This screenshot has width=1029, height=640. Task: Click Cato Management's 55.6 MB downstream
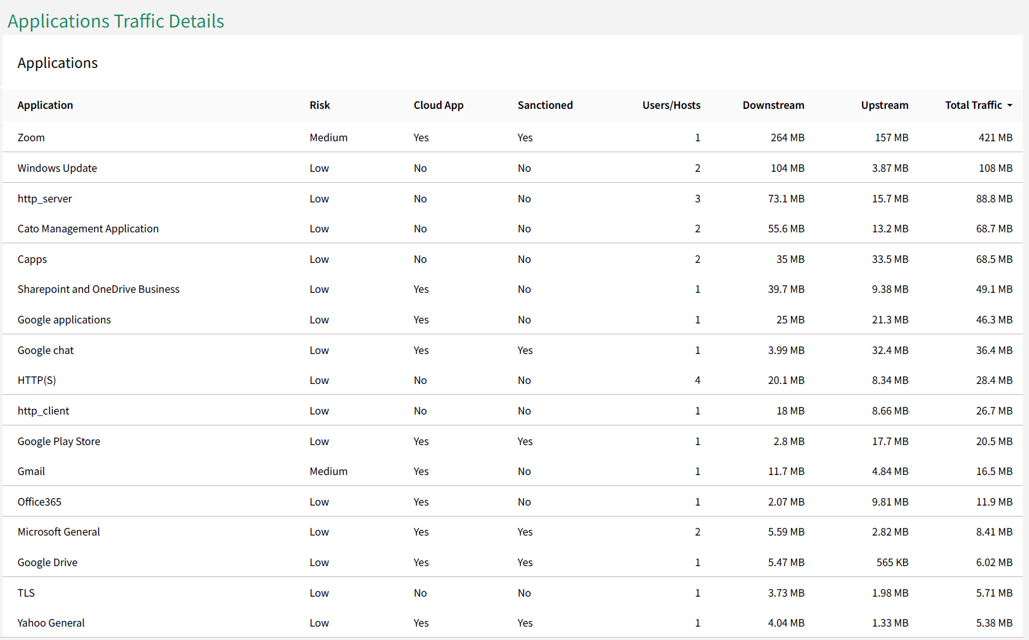click(786, 229)
